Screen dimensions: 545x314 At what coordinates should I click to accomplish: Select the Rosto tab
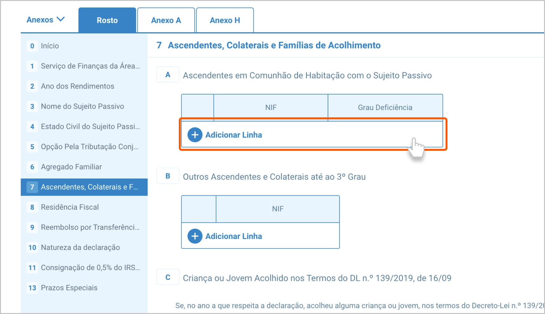tap(107, 20)
